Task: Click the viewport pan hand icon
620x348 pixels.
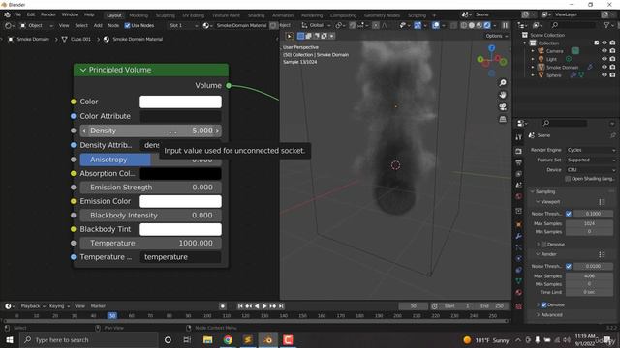Action: click(503, 95)
